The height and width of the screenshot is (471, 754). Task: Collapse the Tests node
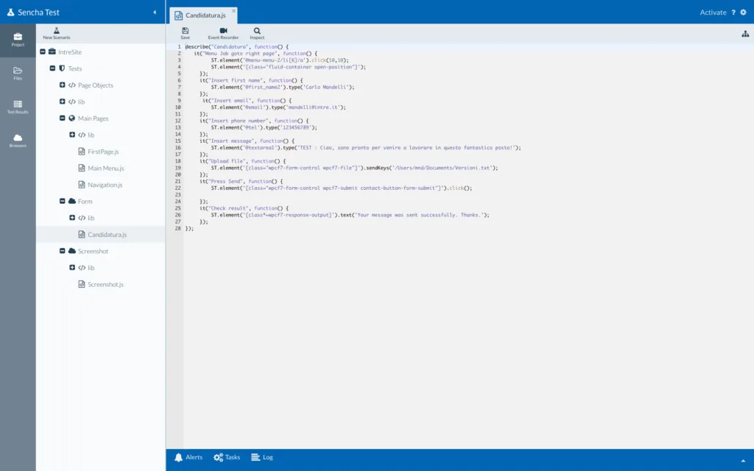click(52, 68)
